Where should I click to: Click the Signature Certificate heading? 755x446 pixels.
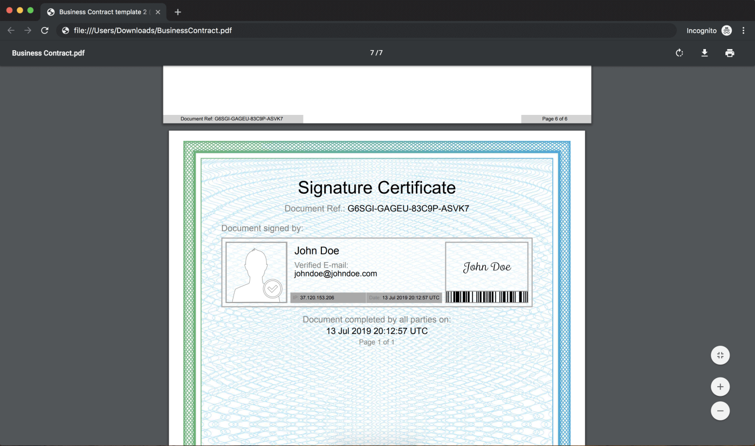click(377, 188)
